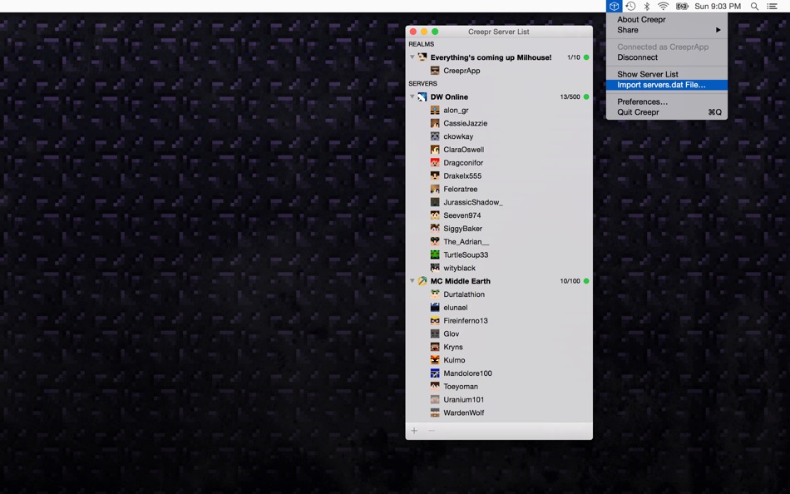Click alon_gr's player avatar

pyautogui.click(x=434, y=110)
